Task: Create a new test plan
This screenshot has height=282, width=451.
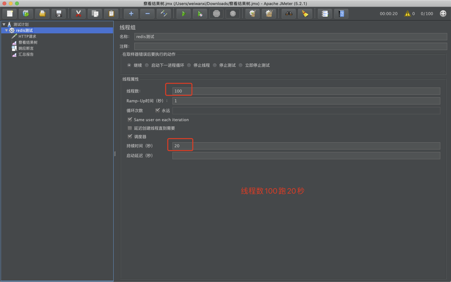Action: pyautogui.click(x=10, y=14)
